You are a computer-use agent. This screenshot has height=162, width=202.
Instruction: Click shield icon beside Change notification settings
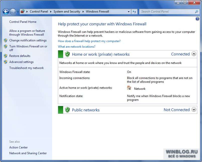pyautogui.click(x=6, y=40)
